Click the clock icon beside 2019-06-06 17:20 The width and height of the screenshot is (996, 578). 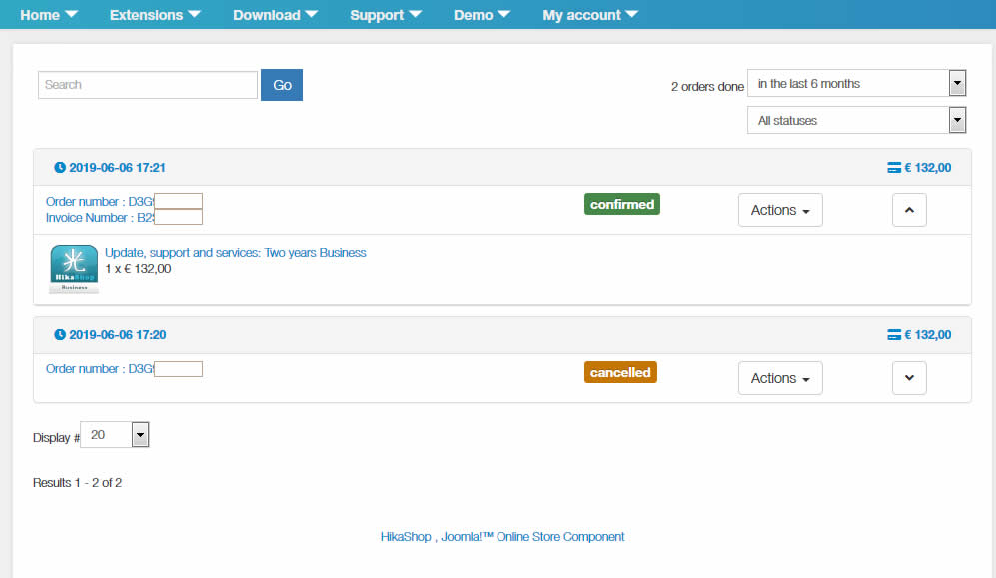click(60, 335)
